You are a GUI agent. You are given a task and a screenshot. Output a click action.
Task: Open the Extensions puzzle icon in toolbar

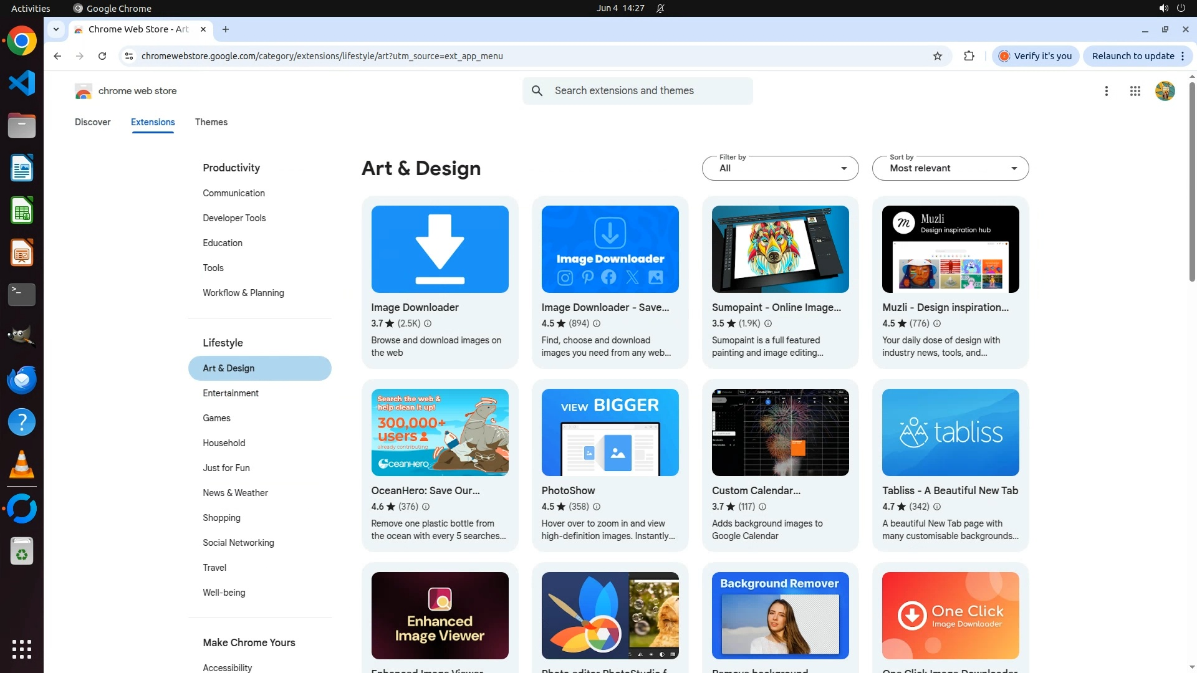(x=969, y=56)
